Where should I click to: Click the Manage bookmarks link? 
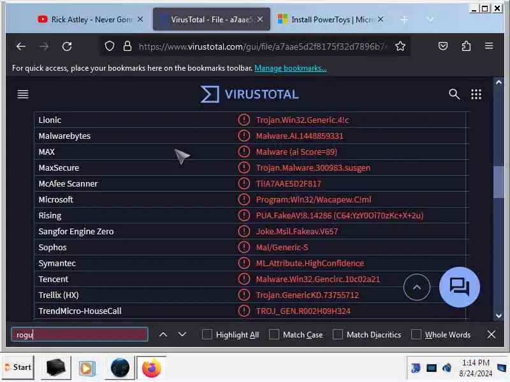coord(291,68)
